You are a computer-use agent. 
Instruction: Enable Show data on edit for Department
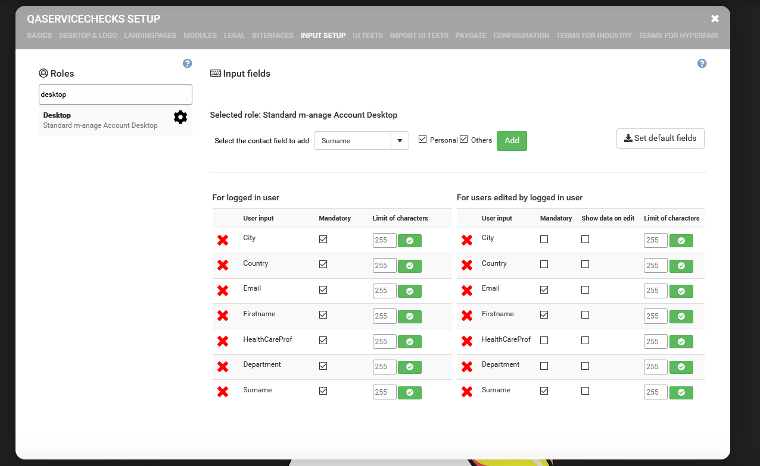[585, 366]
